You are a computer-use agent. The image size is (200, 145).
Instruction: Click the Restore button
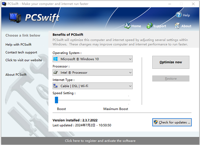171,79
